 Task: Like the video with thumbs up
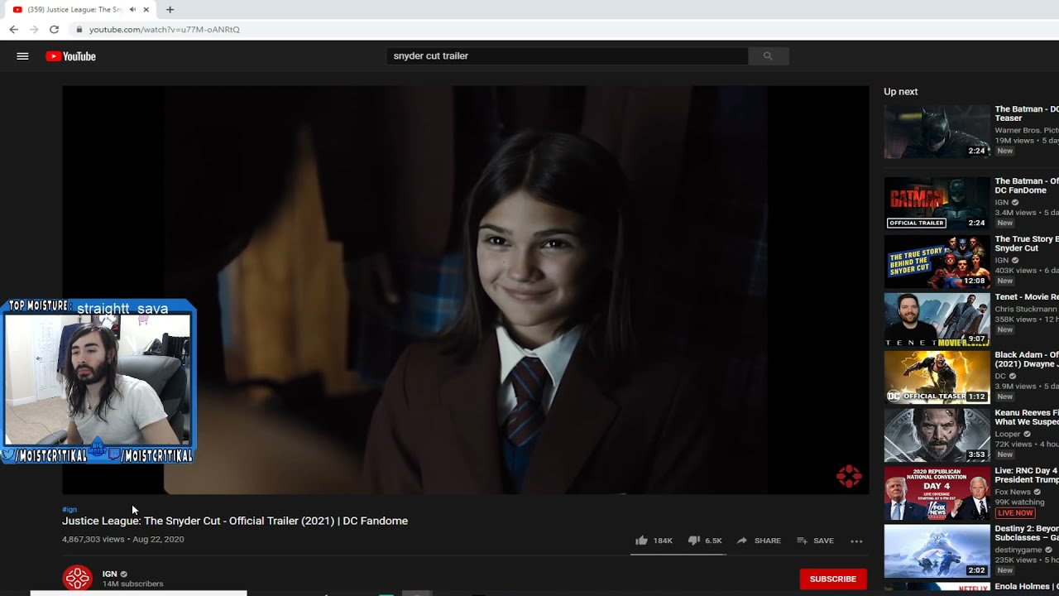[654, 541]
